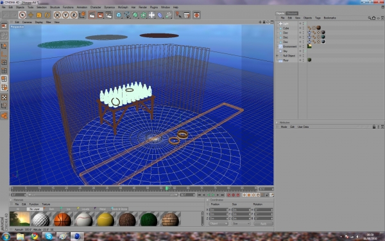Open the Render Settings icon

pyautogui.click(x=108, y=15)
